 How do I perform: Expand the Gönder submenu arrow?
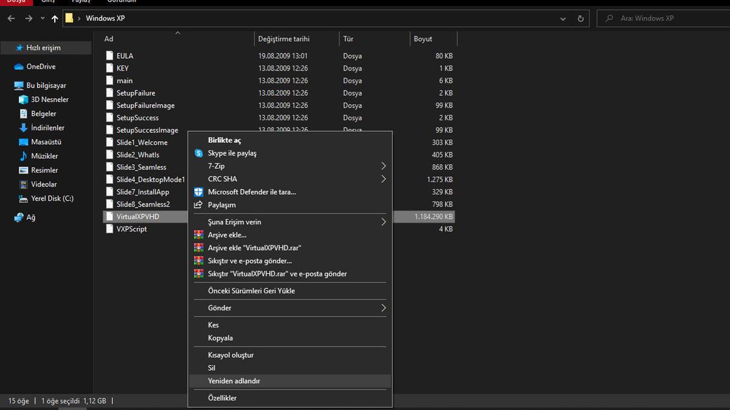click(383, 308)
